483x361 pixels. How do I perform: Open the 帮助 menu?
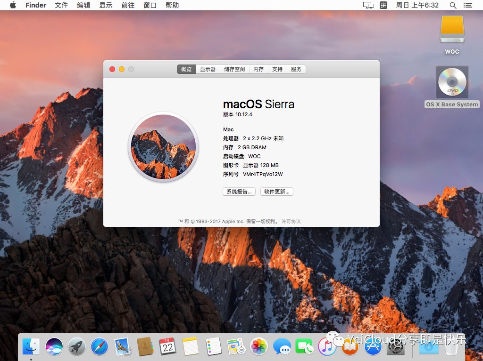pyautogui.click(x=172, y=5)
